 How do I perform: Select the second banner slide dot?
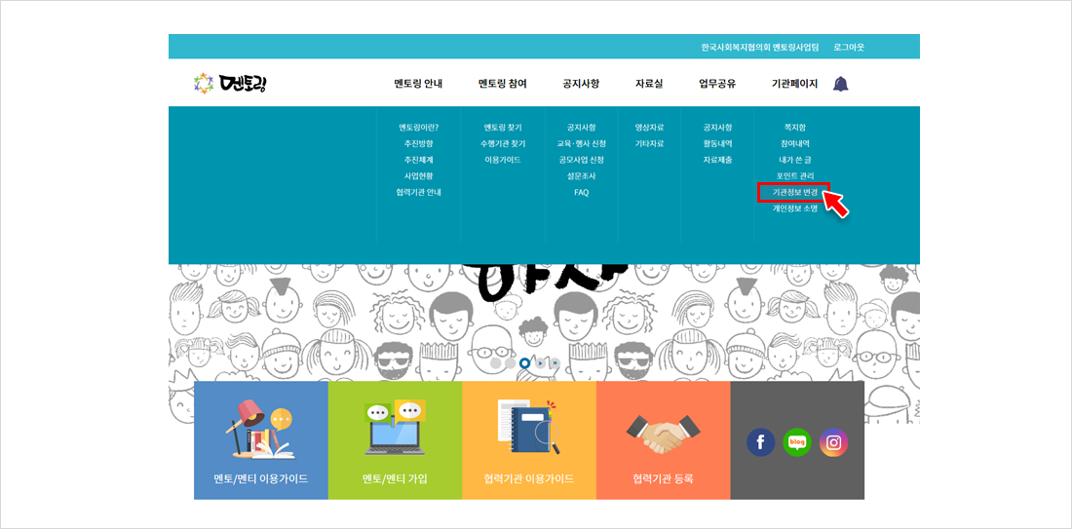pos(510,363)
